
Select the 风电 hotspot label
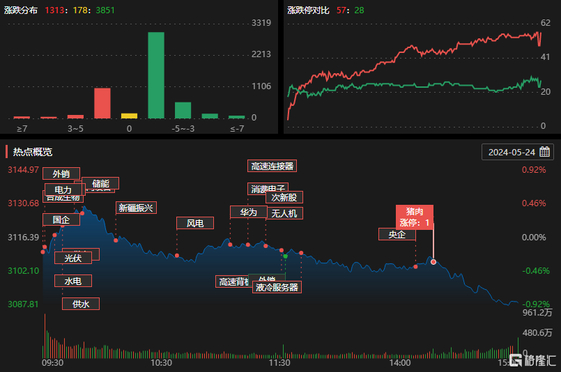195,223
